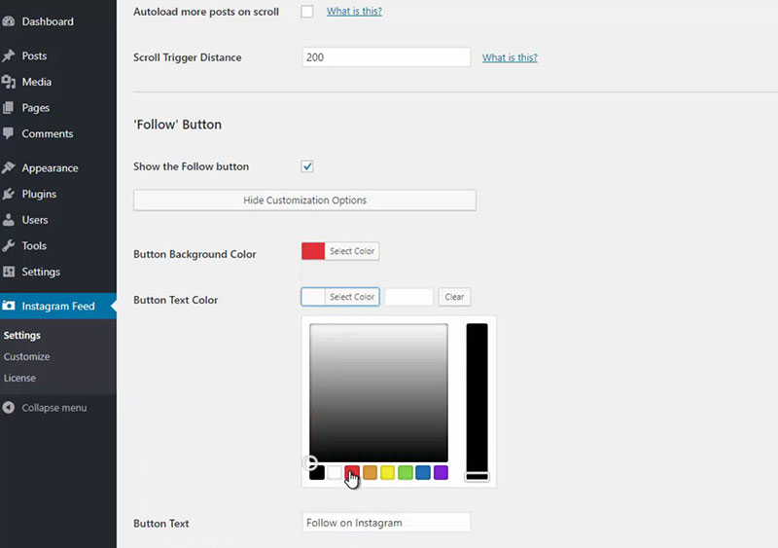Choose the white palette swatch
Screen dimensions: 778x548
coord(335,472)
